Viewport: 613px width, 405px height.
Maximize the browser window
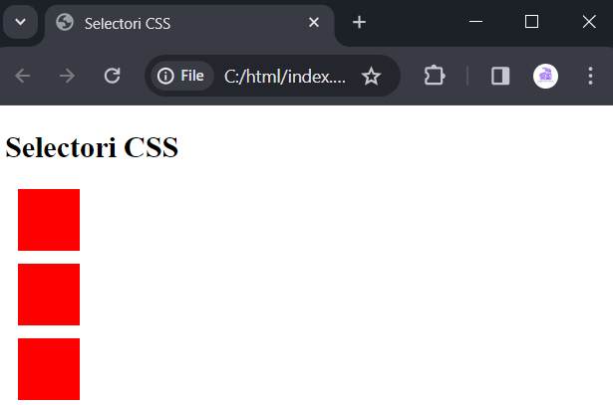click(531, 22)
